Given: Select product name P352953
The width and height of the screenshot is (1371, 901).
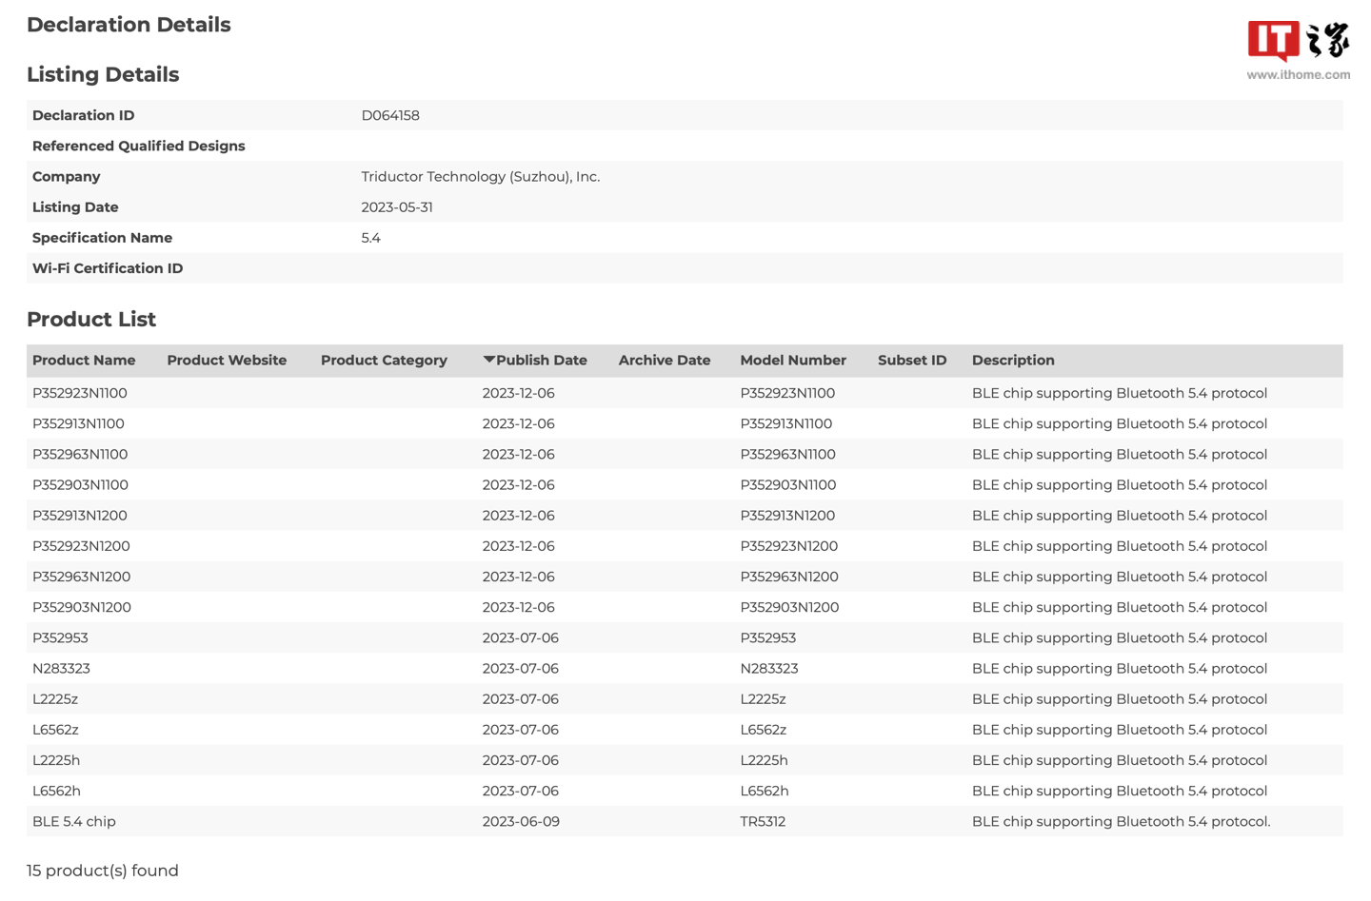Looking at the screenshot, I should coord(60,638).
